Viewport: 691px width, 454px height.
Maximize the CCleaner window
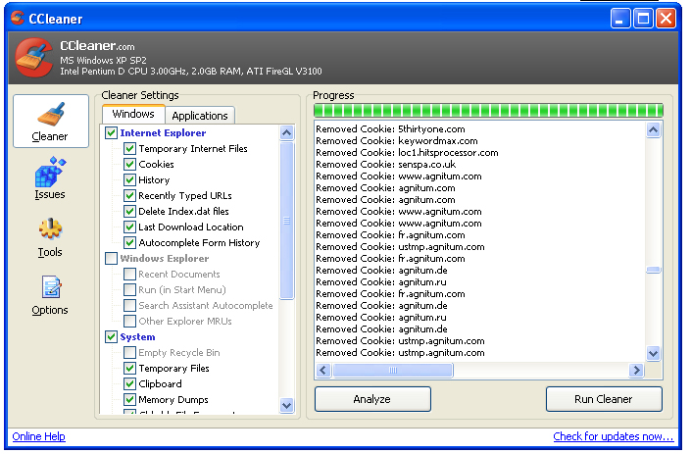[643, 19]
